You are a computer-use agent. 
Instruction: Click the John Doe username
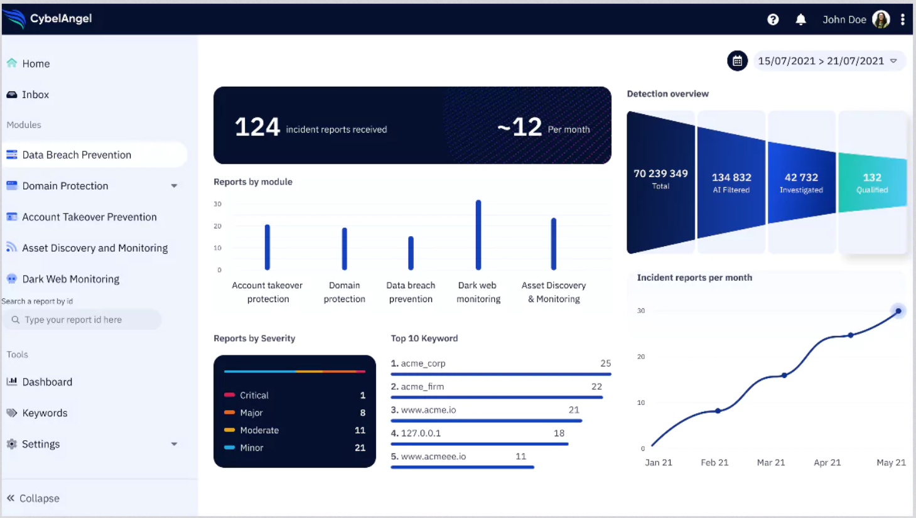[x=844, y=19]
